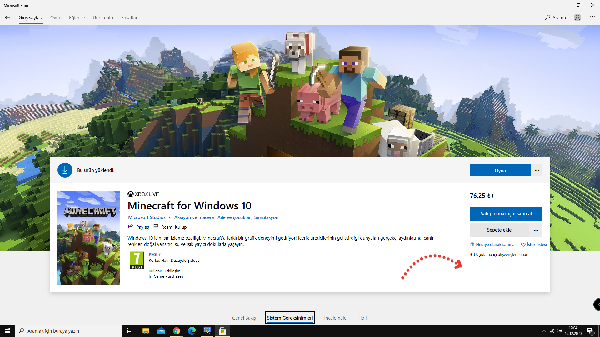The height and width of the screenshot is (337, 600).
Task: Click the Sepete ekle button
Action: pyautogui.click(x=499, y=230)
